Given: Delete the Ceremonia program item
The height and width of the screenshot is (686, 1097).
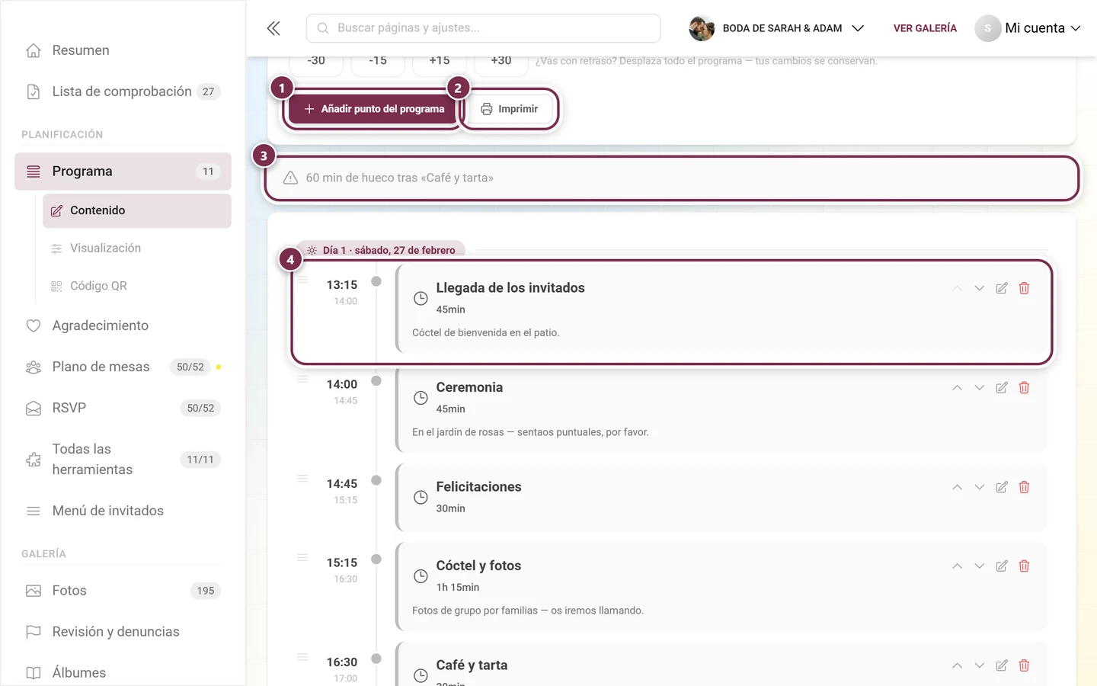Looking at the screenshot, I should point(1024,388).
